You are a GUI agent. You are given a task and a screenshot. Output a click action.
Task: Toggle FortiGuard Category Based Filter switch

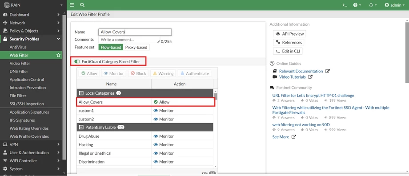[77, 61]
